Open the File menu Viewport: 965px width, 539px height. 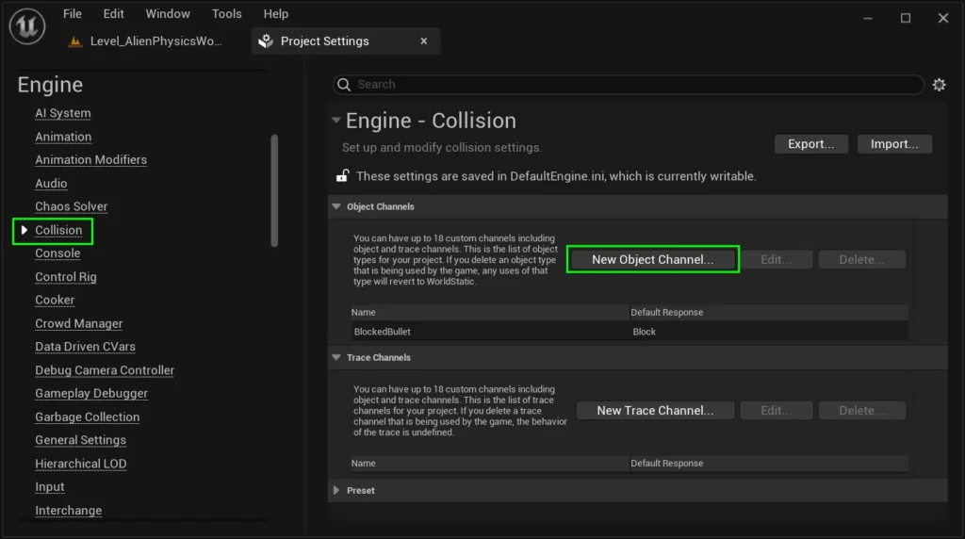pyautogui.click(x=73, y=14)
